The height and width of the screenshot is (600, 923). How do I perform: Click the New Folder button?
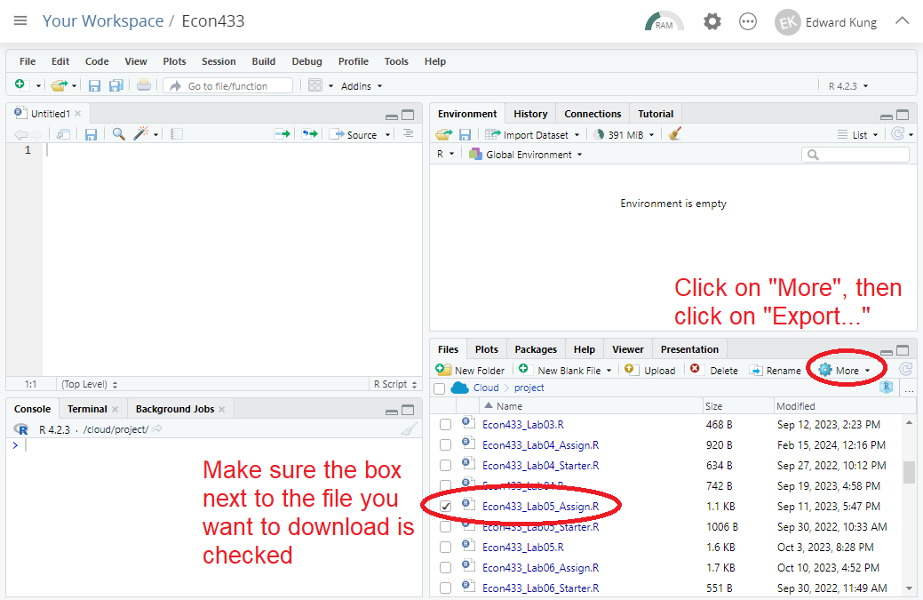[x=470, y=371]
